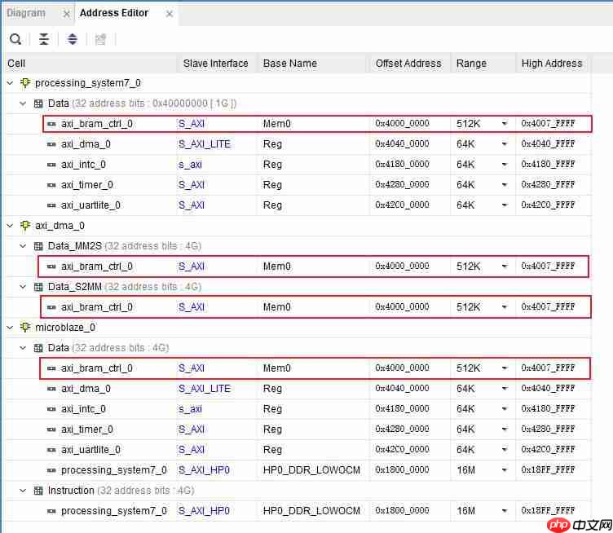The height and width of the screenshot is (533, 613).
Task: Close the Address Editor tab
Action: pyautogui.click(x=170, y=14)
